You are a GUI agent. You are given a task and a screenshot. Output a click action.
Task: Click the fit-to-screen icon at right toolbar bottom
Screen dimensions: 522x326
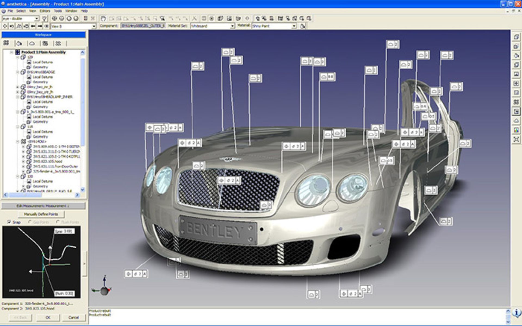pos(516,139)
